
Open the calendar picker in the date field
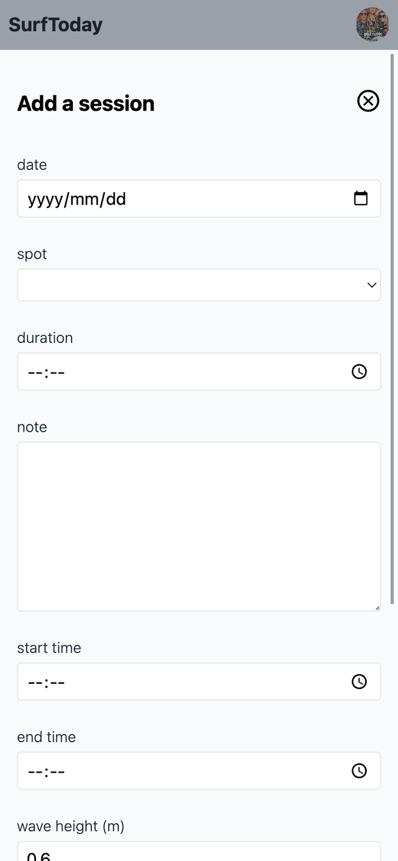point(361,198)
